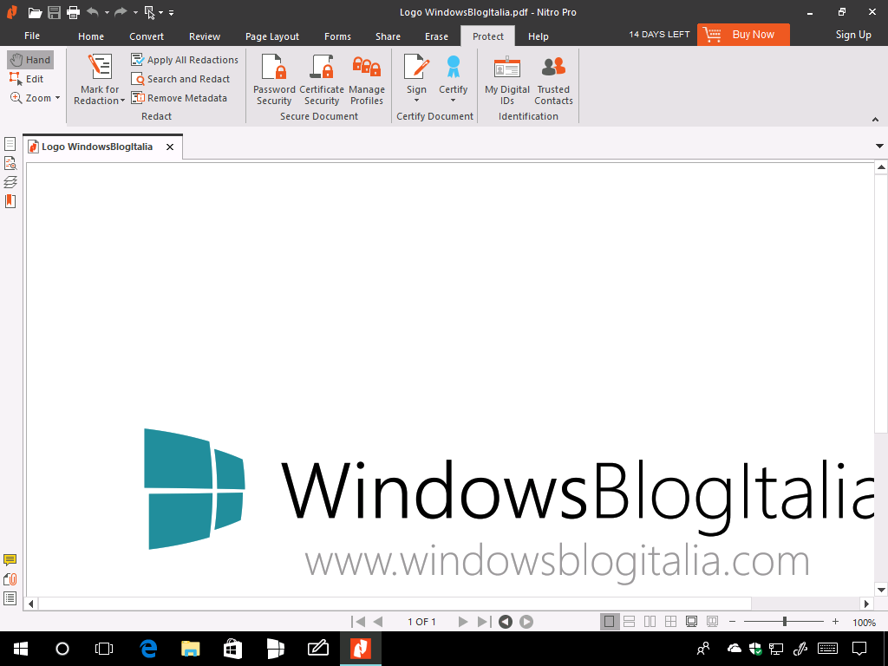Select Facing pages view mode
This screenshot has height=666, width=888.
pos(650,622)
